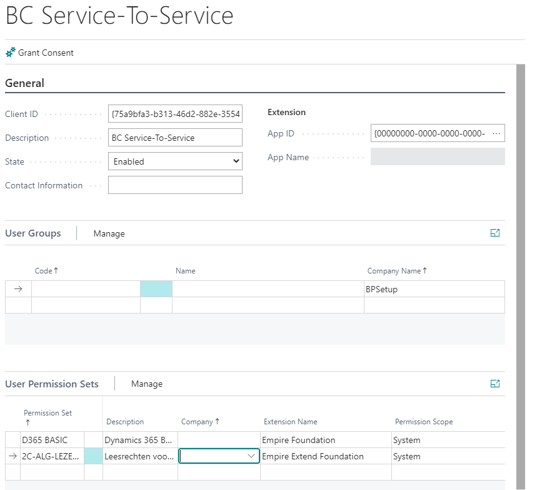Screen dimensions: 542x490
Task: Click the User Permission Sets section heading
Action: point(52,384)
